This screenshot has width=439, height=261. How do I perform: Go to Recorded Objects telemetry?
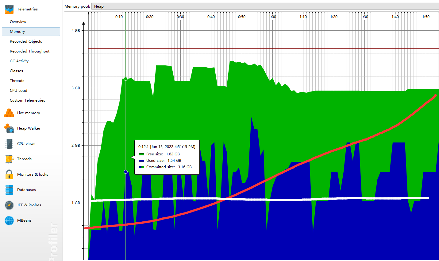26,41
